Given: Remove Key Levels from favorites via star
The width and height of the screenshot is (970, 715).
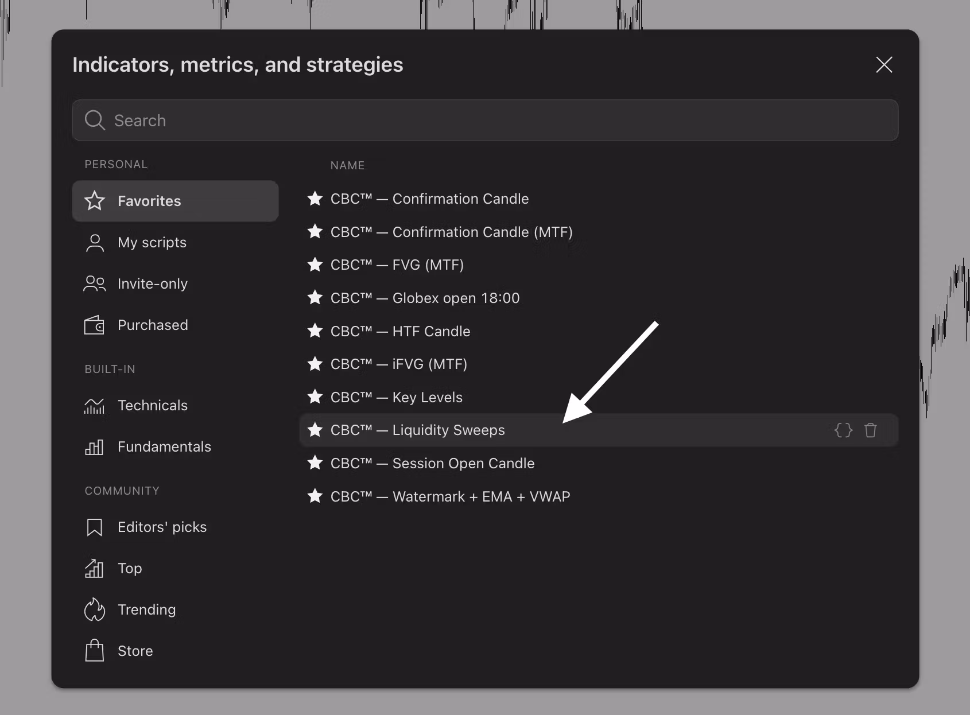Looking at the screenshot, I should click(x=315, y=397).
